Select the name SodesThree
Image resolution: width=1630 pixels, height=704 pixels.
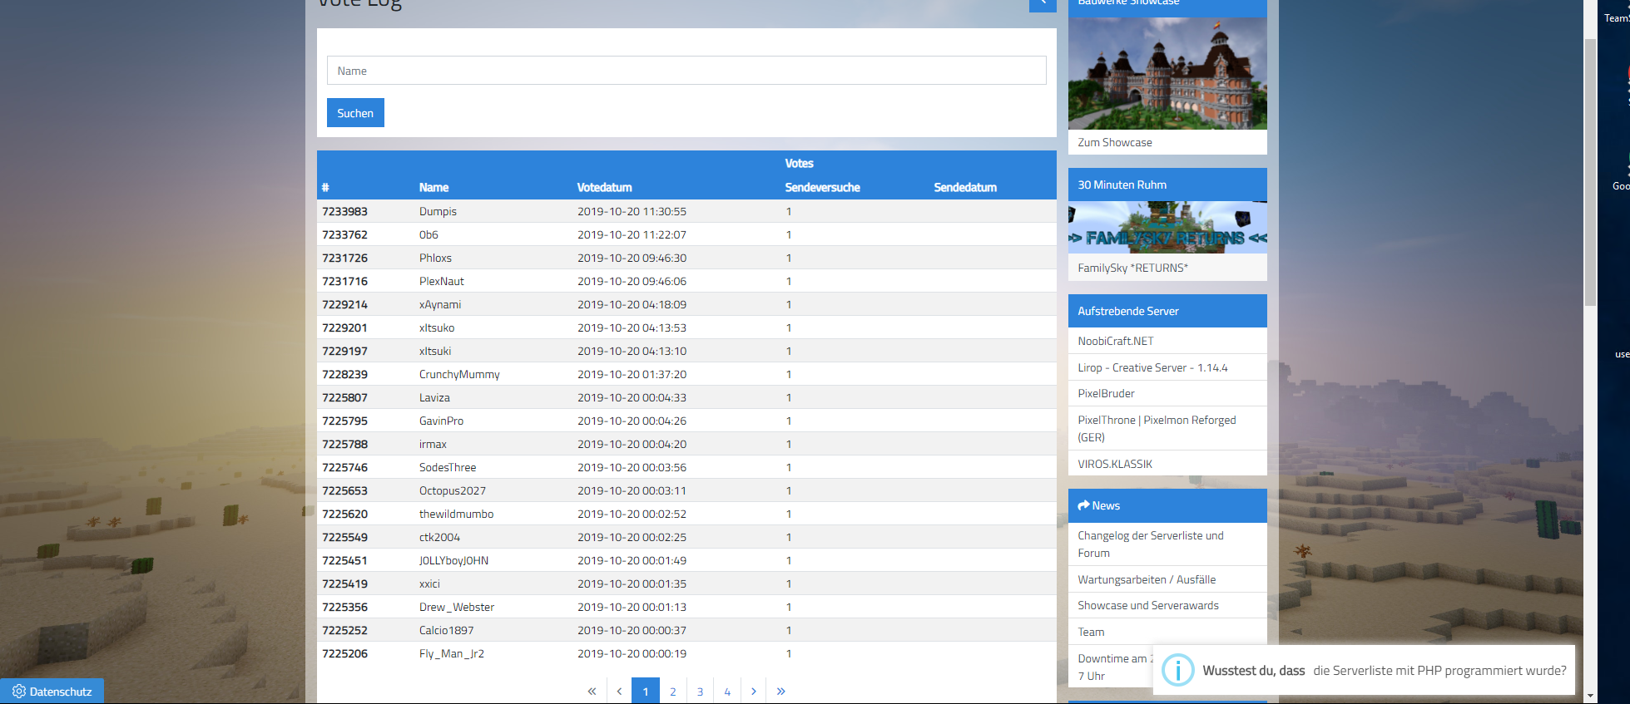point(448,467)
